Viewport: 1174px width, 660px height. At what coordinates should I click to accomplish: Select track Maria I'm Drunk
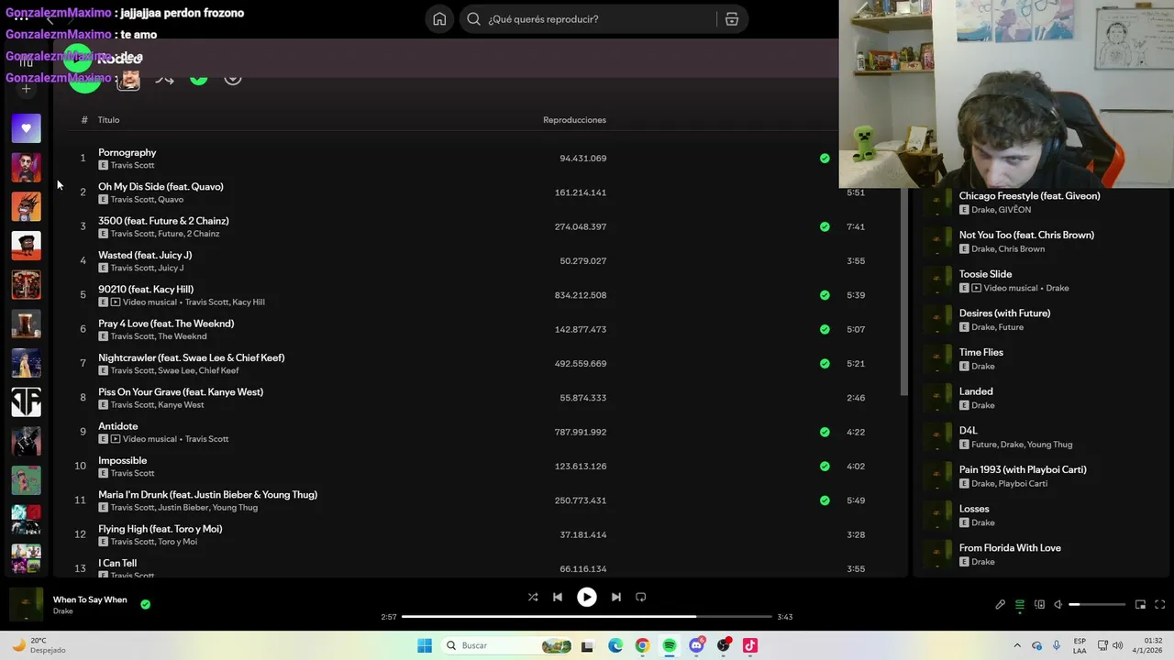tap(208, 495)
